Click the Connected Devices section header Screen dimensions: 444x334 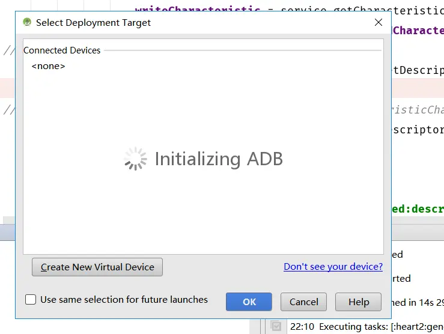click(x=62, y=50)
